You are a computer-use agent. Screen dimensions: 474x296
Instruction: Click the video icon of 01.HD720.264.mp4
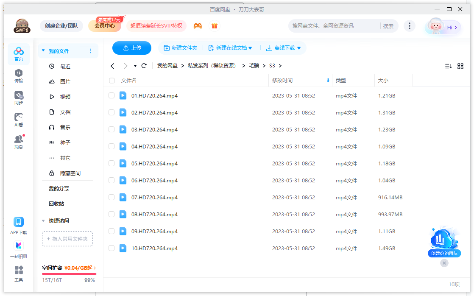click(x=123, y=95)
